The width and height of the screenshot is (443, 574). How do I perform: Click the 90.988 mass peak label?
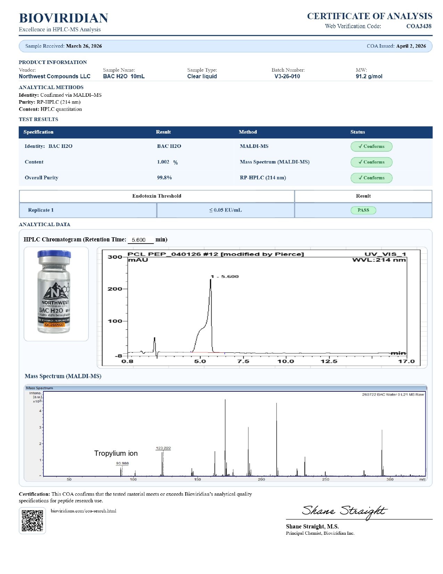point(122,463)
